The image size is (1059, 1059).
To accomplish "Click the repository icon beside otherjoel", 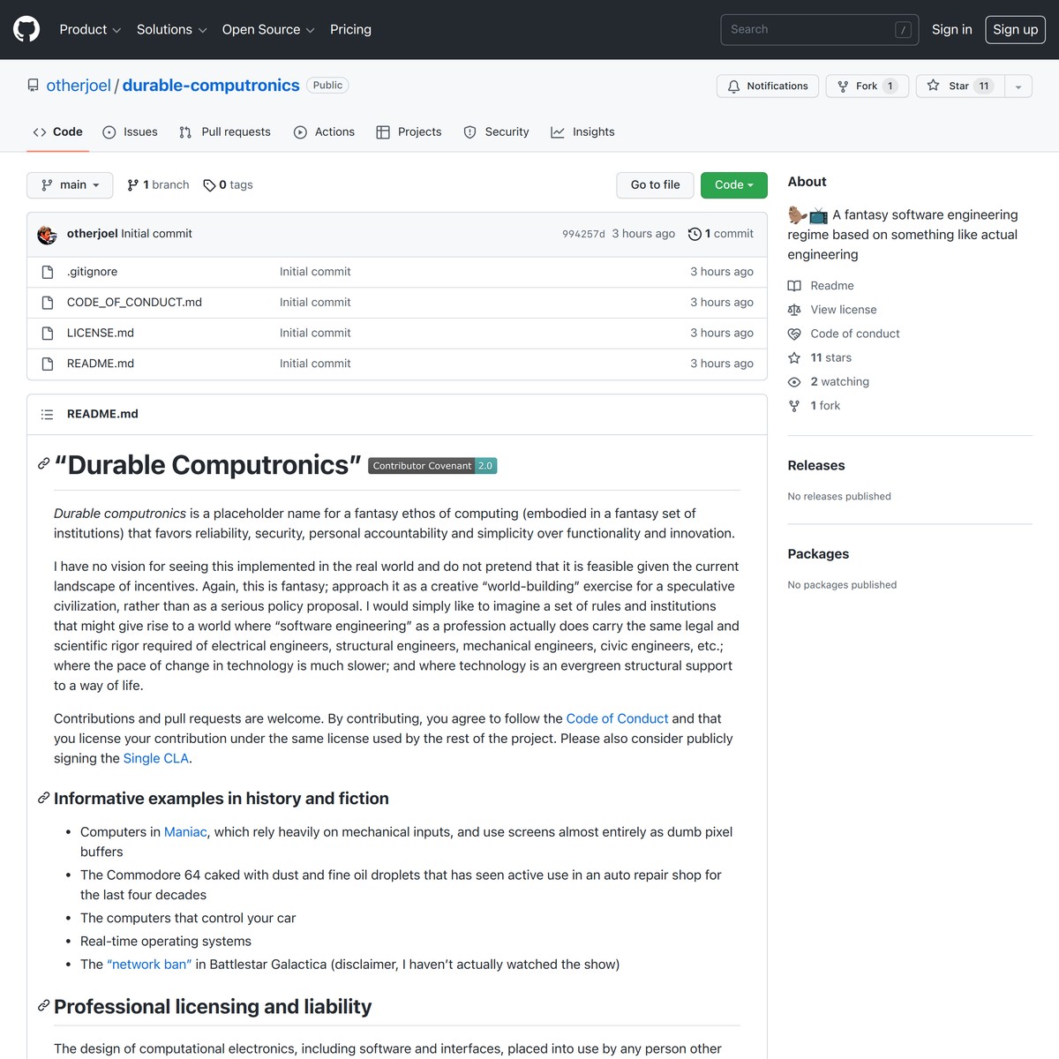I will point(33,86).
